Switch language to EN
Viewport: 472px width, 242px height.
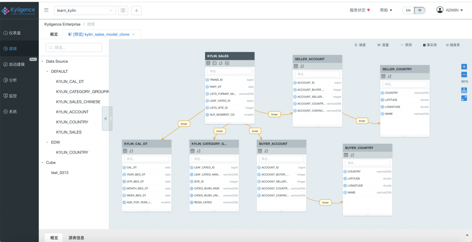[x=408, y=10]
